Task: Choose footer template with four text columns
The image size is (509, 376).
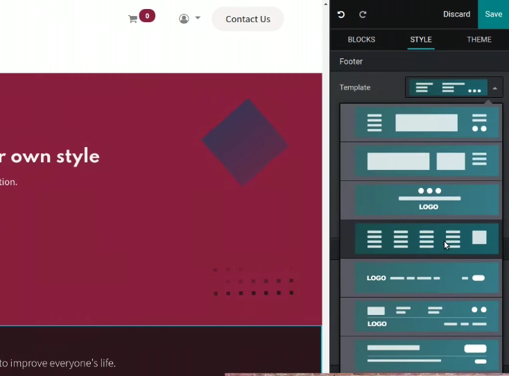Action: pos(426,239)
